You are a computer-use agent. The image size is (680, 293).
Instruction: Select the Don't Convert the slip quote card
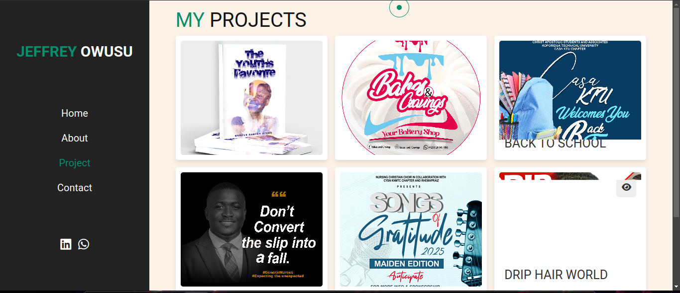(x=251, y=229)
